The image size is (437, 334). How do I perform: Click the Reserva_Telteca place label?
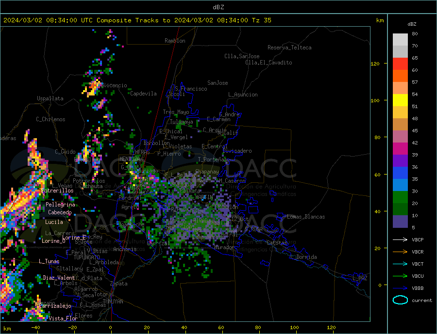[289, 48]
